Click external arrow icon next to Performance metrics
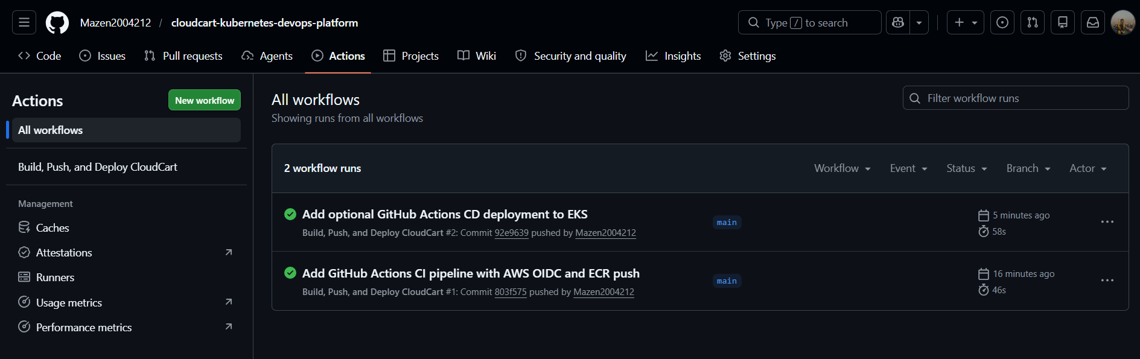The width and height of the screenshot is (1140, 359). [229, 326]
